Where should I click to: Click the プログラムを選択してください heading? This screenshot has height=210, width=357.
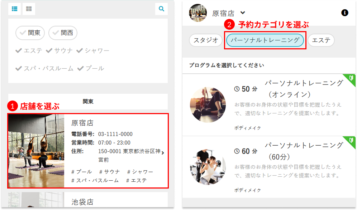click(x=227, y=65)
